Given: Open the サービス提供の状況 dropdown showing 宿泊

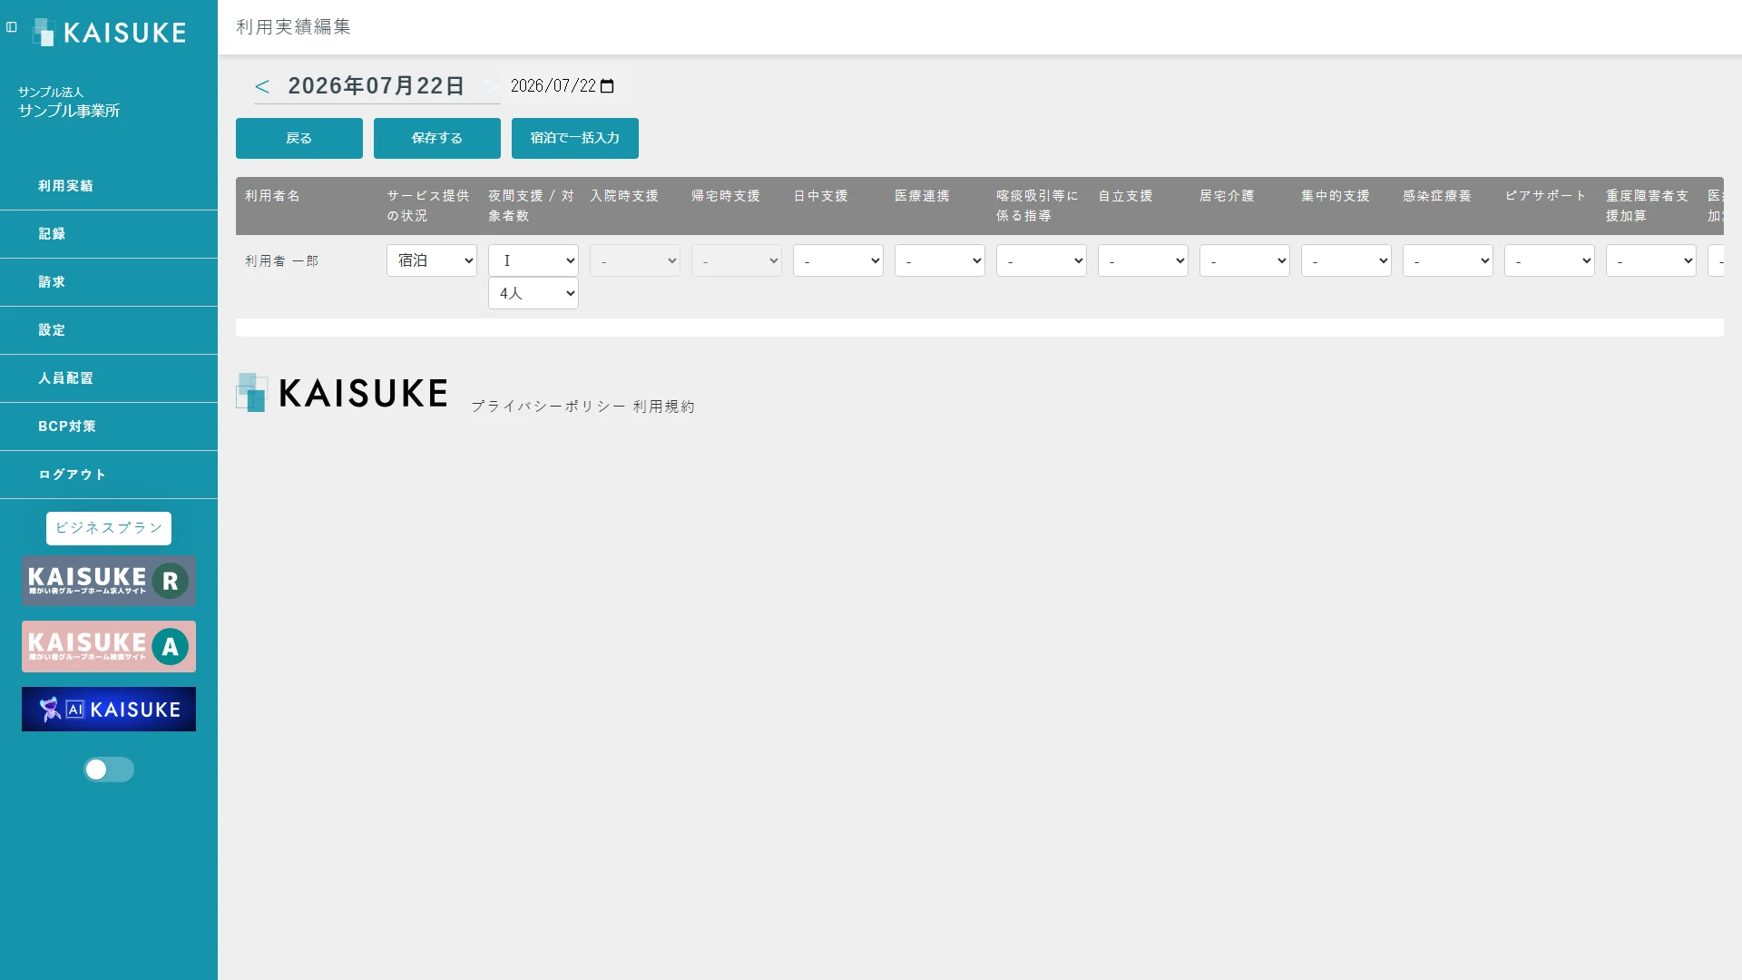Looking at the screenshot, I should coord(432,260).
